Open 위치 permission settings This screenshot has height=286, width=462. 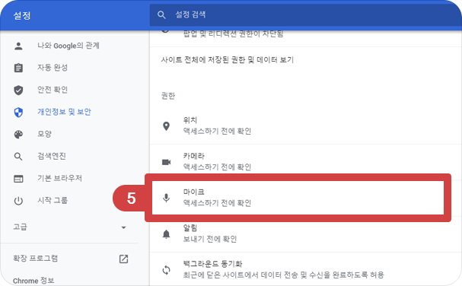(x=305, y=126)
